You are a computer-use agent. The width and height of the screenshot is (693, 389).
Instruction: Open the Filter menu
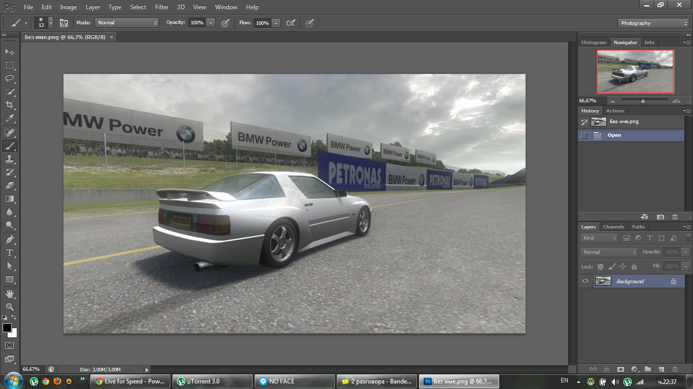162,7
